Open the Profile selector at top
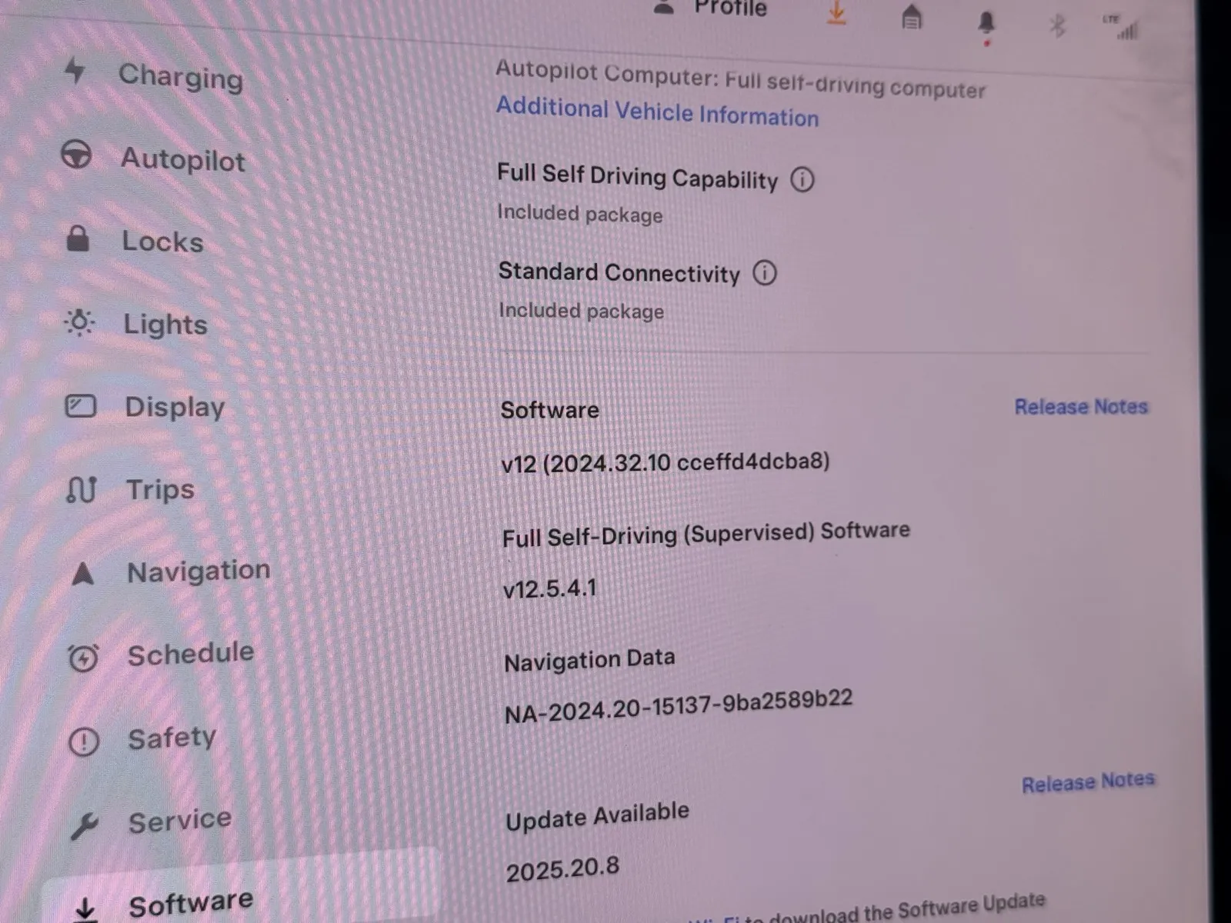This screenshot has height=923, width=1231. (x=711, y=8)
